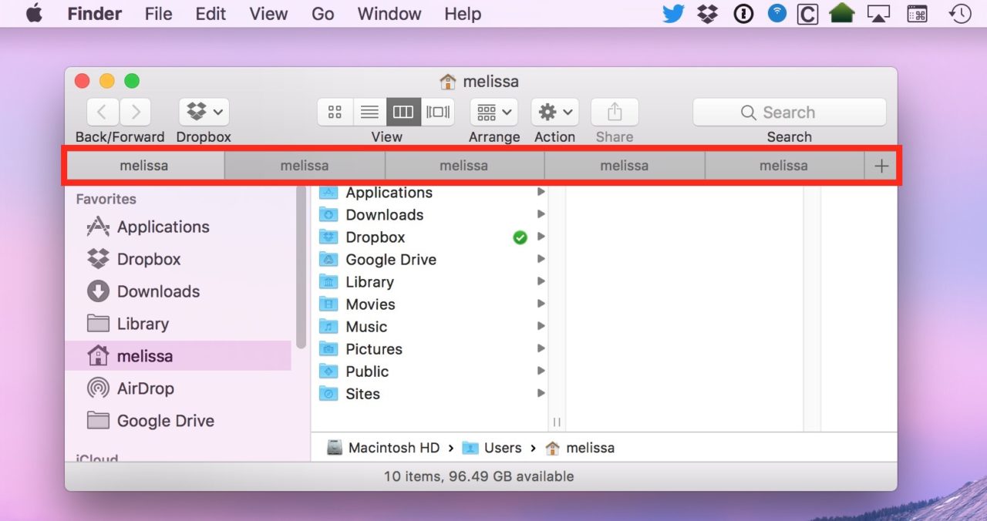Go forward with the Forward arrow button
Screen dimensions: 987x521
(x=135, y=112)
